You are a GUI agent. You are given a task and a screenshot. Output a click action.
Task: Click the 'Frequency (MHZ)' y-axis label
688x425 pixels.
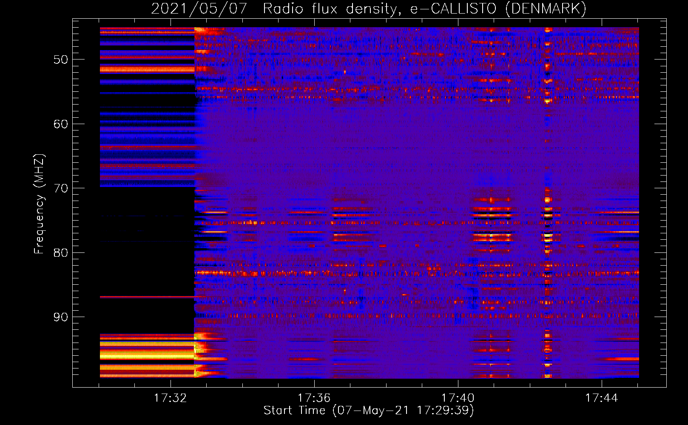click(39, 204)
